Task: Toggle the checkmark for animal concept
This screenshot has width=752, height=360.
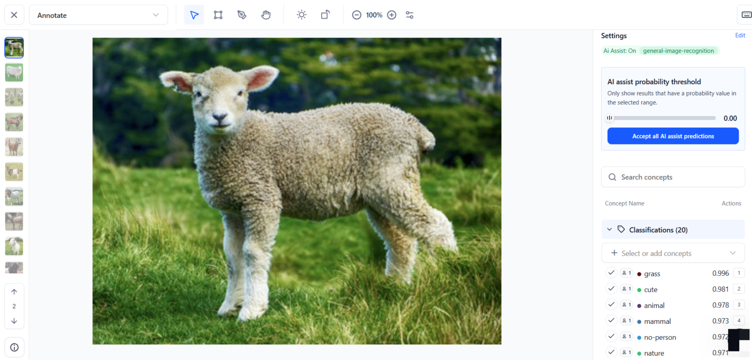Action: [x=611, y=304]
